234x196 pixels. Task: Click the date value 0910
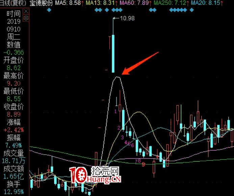[14, 29]
